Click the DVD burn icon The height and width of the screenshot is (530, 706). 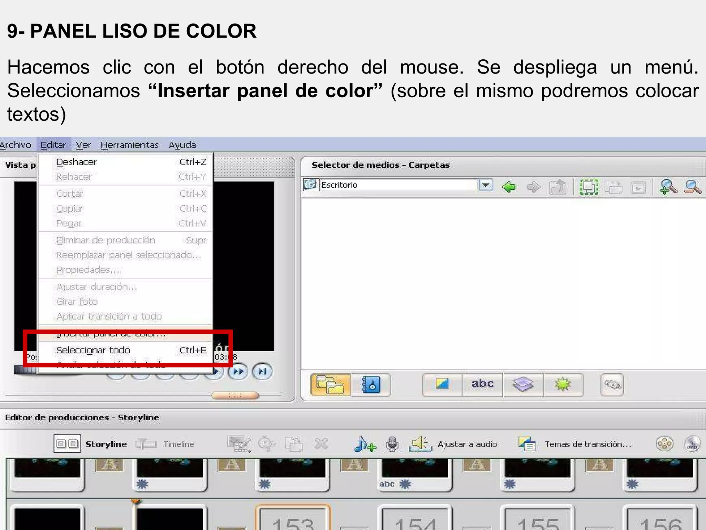[x=693, y=444]
